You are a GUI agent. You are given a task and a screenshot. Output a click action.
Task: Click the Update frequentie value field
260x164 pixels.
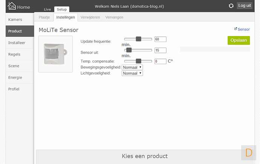coord(160,39)
